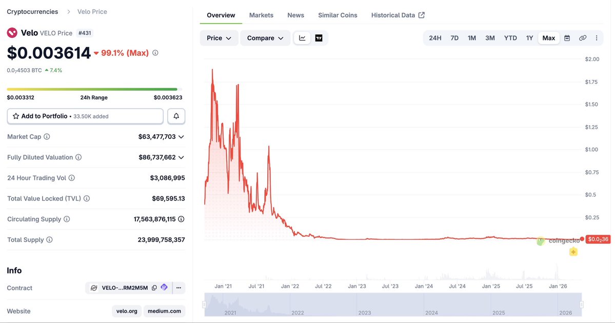Click Jan '24 axis label
615x323 pixels.
424,286
